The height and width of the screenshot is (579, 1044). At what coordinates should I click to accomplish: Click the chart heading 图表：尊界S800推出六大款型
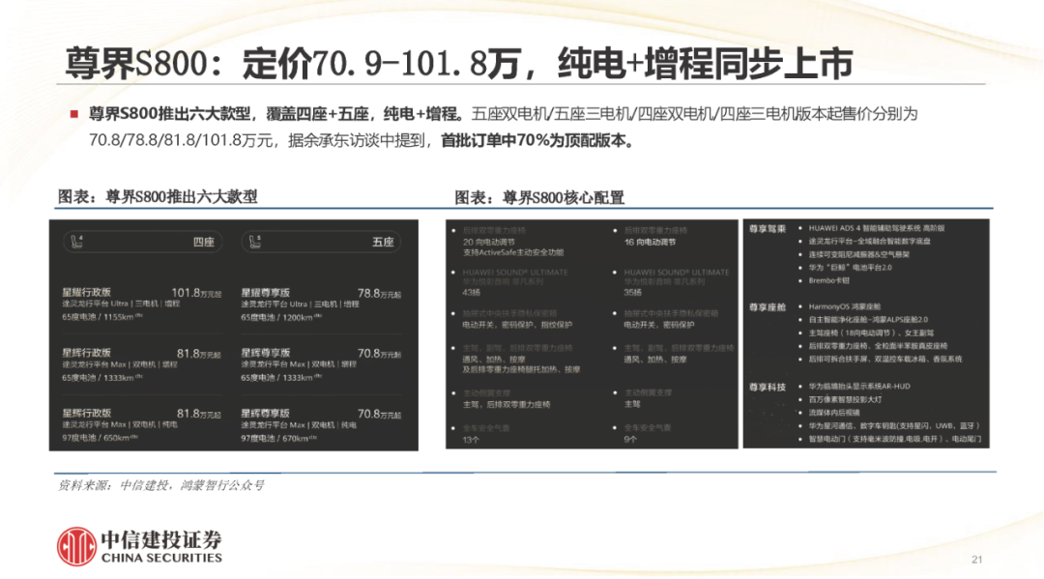(x=158, y=197)
